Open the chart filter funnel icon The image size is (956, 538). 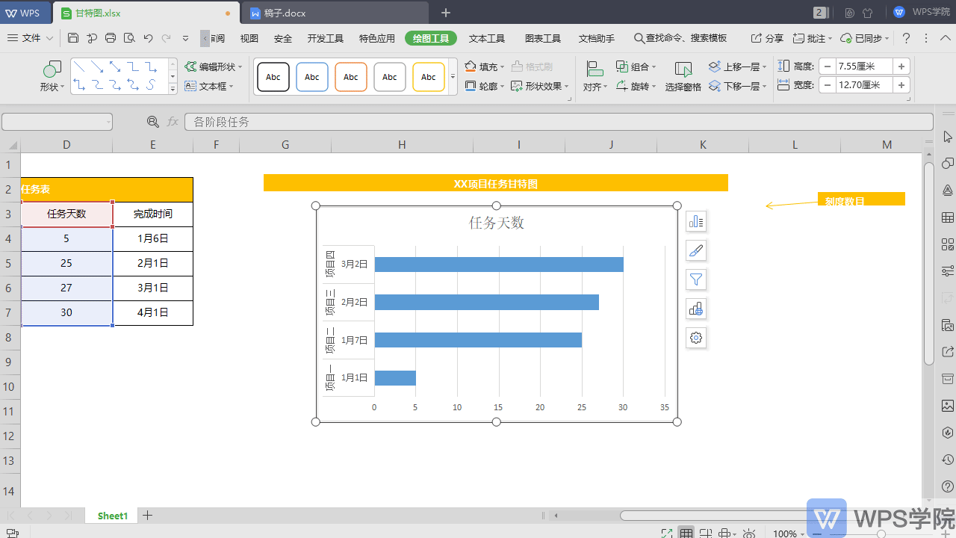click(x=696, y=279)
